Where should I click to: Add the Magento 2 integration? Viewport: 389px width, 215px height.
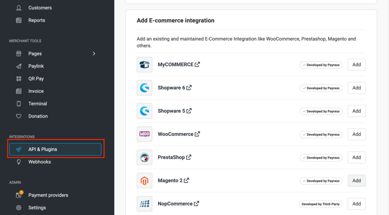click(356, 180)
